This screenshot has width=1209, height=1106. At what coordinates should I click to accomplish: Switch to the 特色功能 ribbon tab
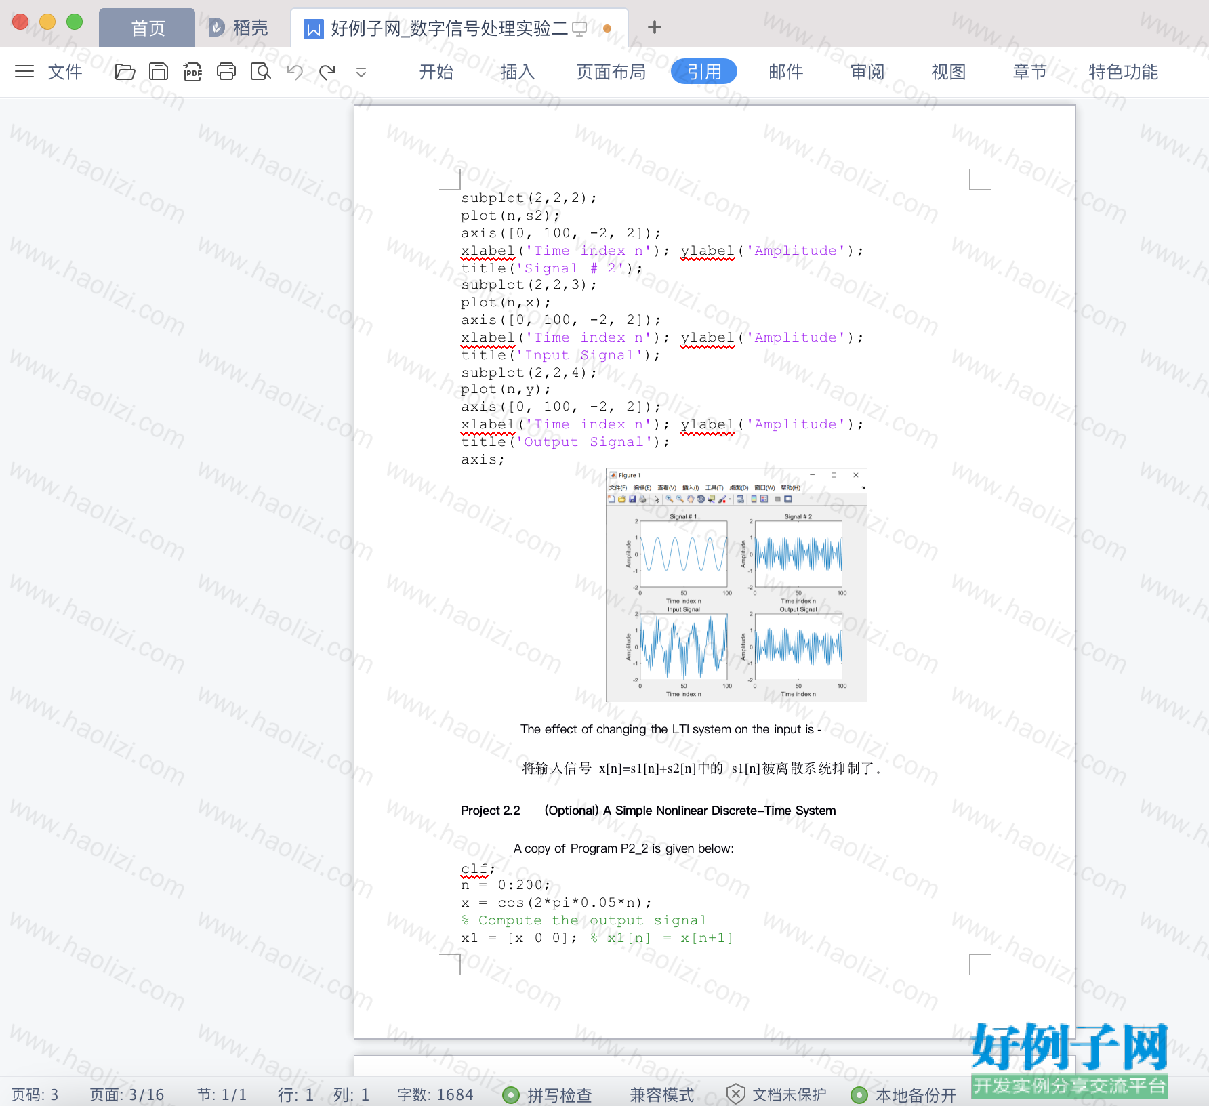click(1123, 71)
